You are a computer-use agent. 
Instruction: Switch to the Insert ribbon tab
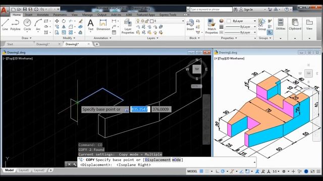coord(29,15)
